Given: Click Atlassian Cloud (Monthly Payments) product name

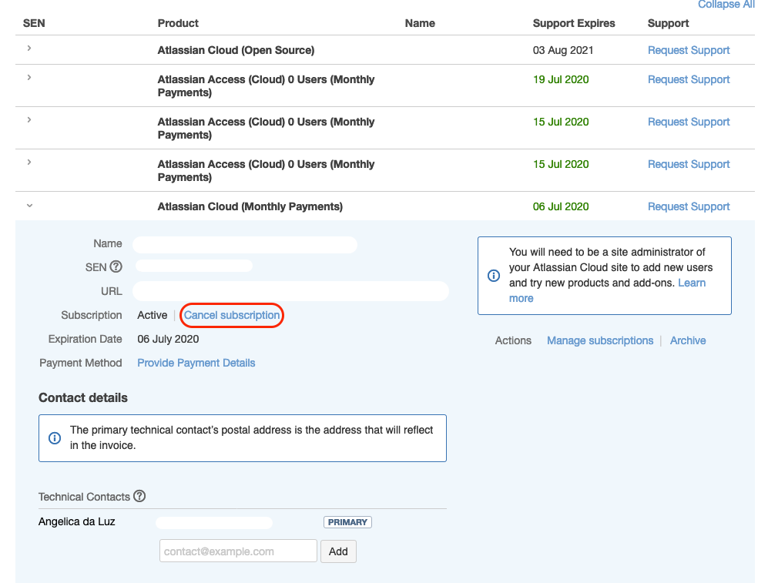Looking at the screenshot, I should [250, 206].
